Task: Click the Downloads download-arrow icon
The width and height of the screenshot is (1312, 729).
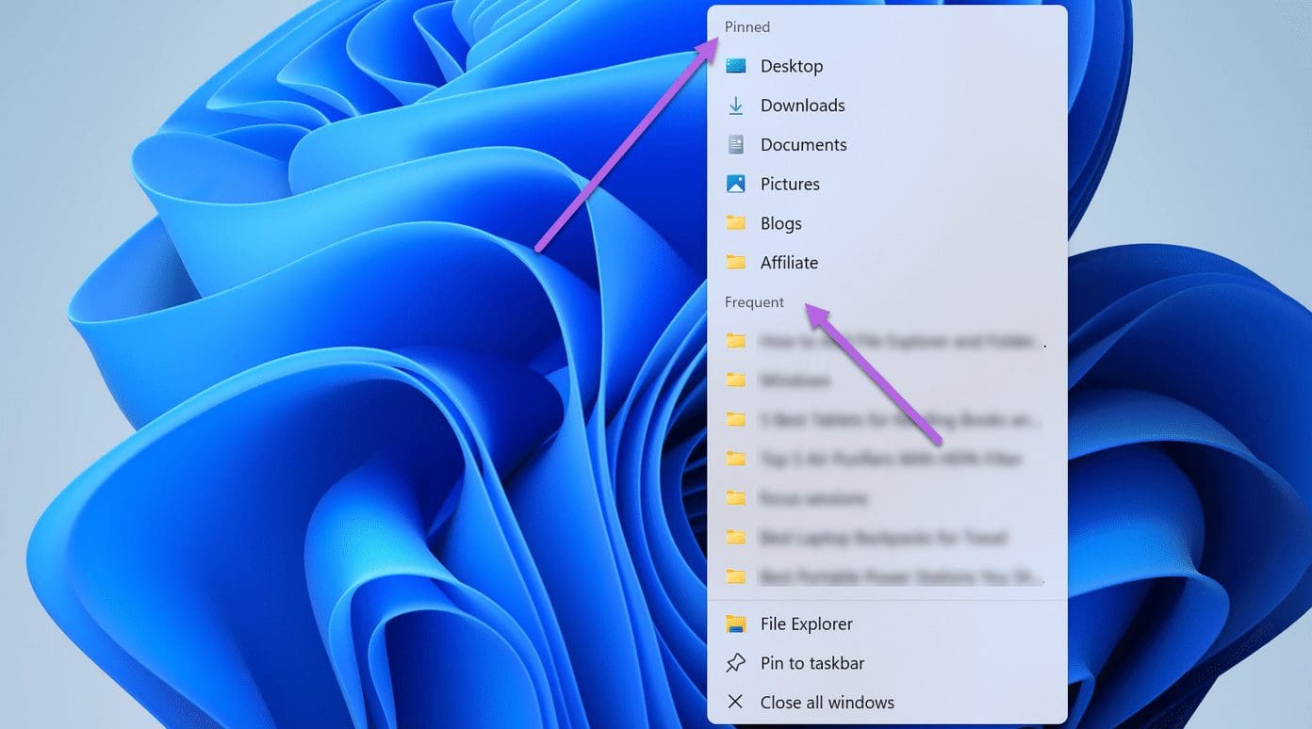Action: (x=736, y=105)
